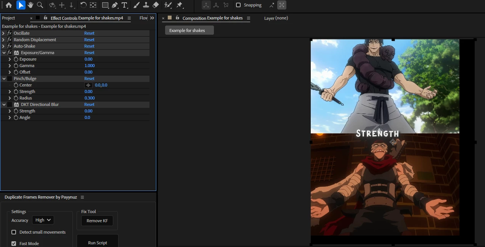Reset the Oscillate effect
The width and height of the screenshot is (485, 247).
point(89,33)
